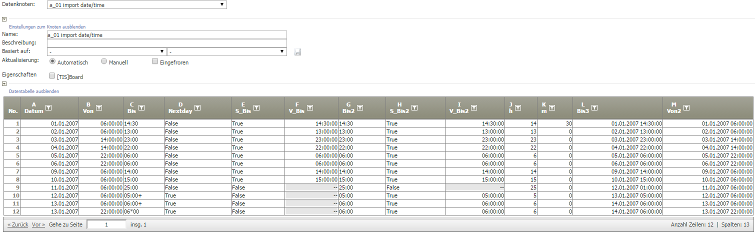Focus the Name input field
The width and height of the screenshot is (756, 234).
pos(166,35)
